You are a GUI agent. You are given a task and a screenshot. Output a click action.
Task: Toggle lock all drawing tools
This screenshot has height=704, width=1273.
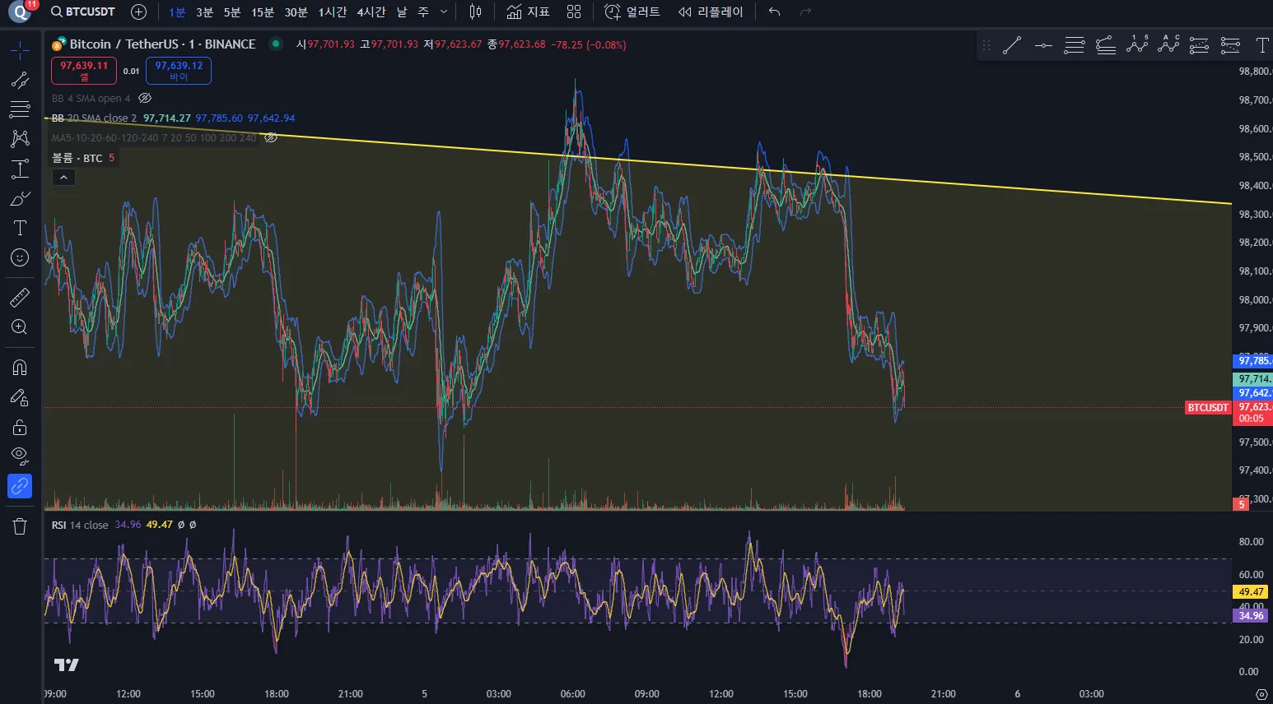[20, 427]
